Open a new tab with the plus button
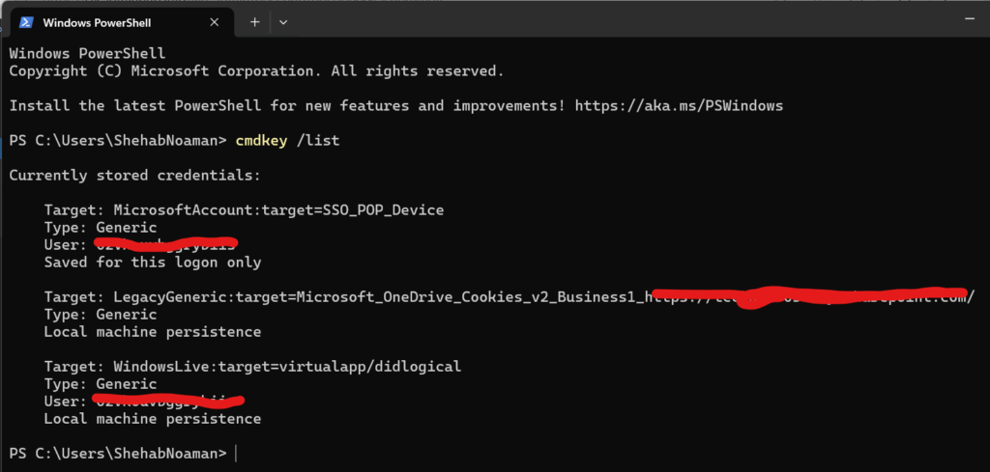The width and height of the screenshot is (990, 472). pyautogui.click(x=255, y=21)
